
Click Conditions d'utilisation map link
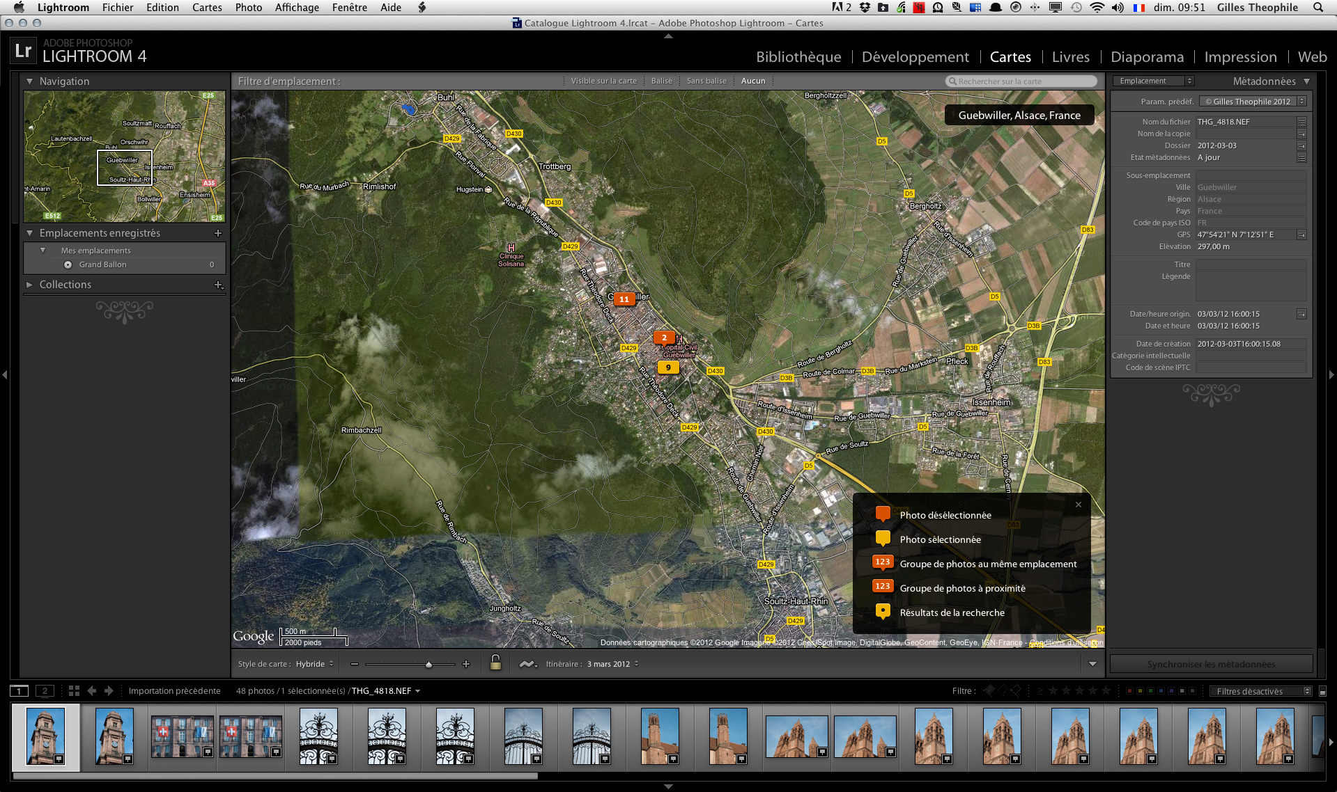[x=1066, y=643]
